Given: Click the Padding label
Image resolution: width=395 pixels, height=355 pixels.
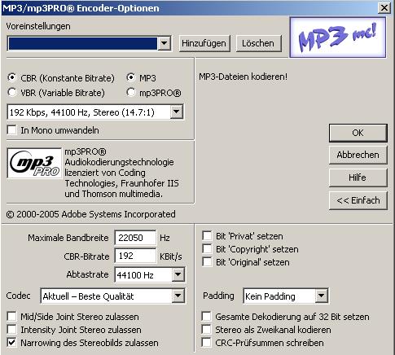Looking at the screenshot, I should click(218, 296).
